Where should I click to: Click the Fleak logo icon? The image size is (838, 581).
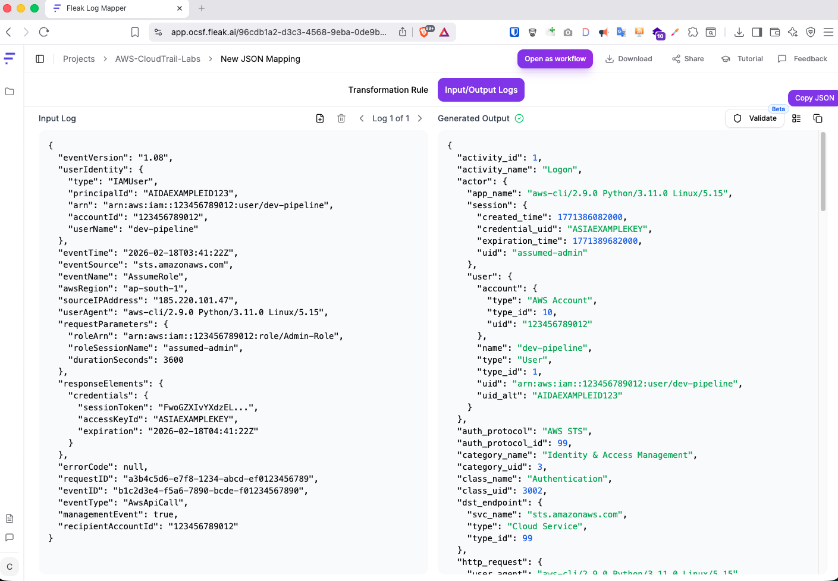[x=10, y=58]
